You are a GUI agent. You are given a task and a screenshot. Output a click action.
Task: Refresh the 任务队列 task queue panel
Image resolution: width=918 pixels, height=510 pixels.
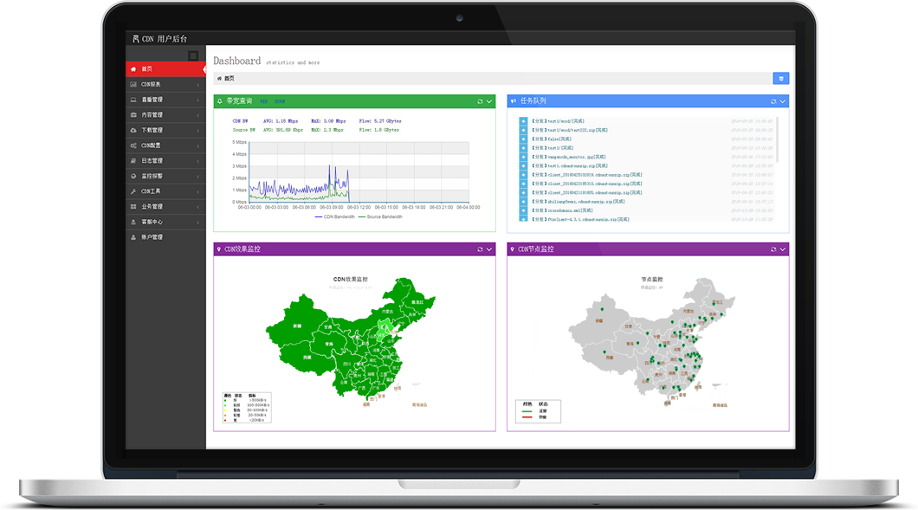(x=773, y=101)
